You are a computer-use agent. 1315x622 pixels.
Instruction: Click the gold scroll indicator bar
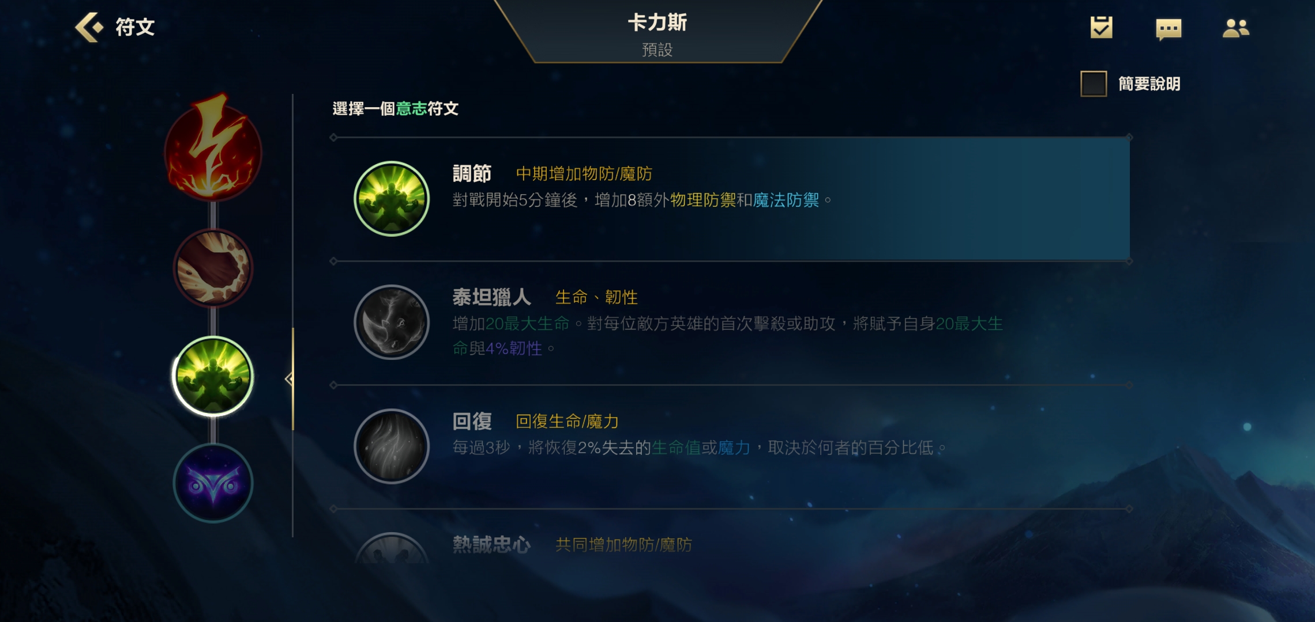(293, 379)
